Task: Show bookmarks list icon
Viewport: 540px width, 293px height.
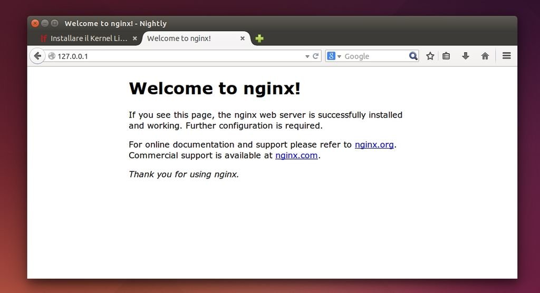Action: click(x=446, y=56)
